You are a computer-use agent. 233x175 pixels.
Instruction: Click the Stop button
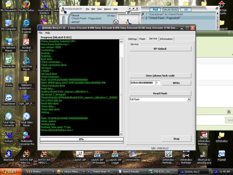click(176, 139)
